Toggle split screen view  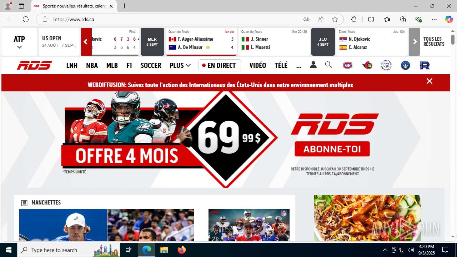coord(371,19)
